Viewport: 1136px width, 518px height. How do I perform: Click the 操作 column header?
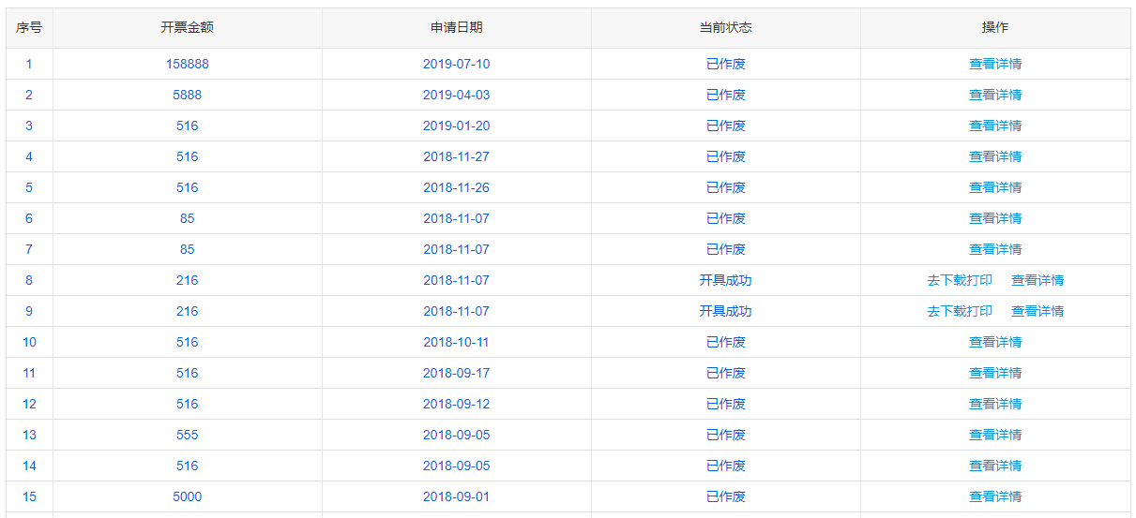pyautogui.click(x=995, y=28)
